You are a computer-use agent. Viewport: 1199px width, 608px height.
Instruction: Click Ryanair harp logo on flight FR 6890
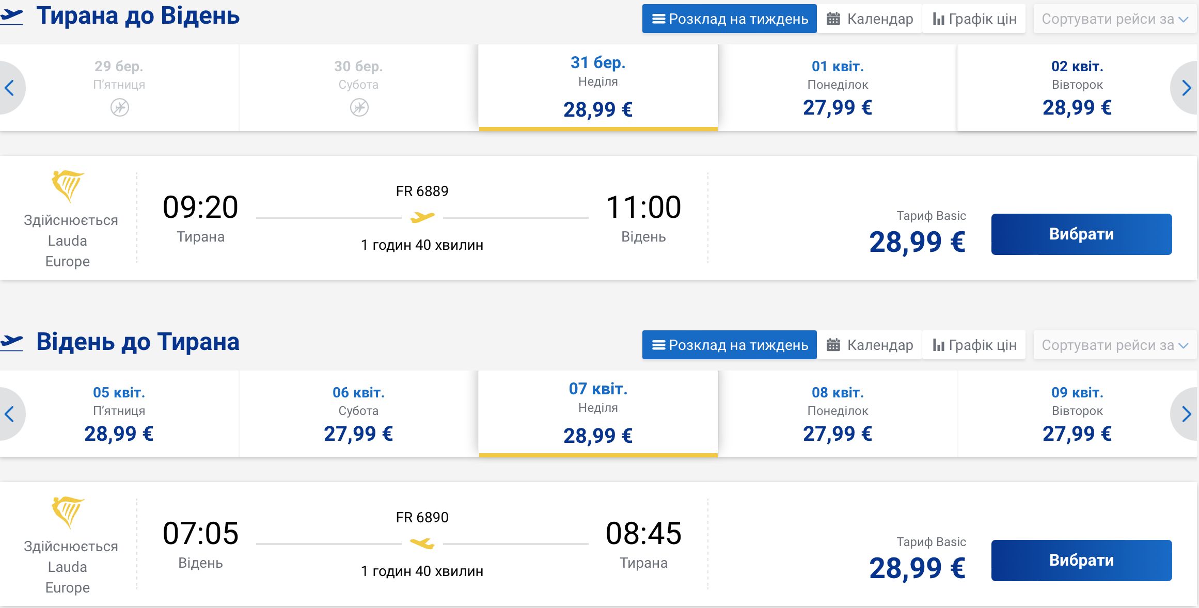68,513
